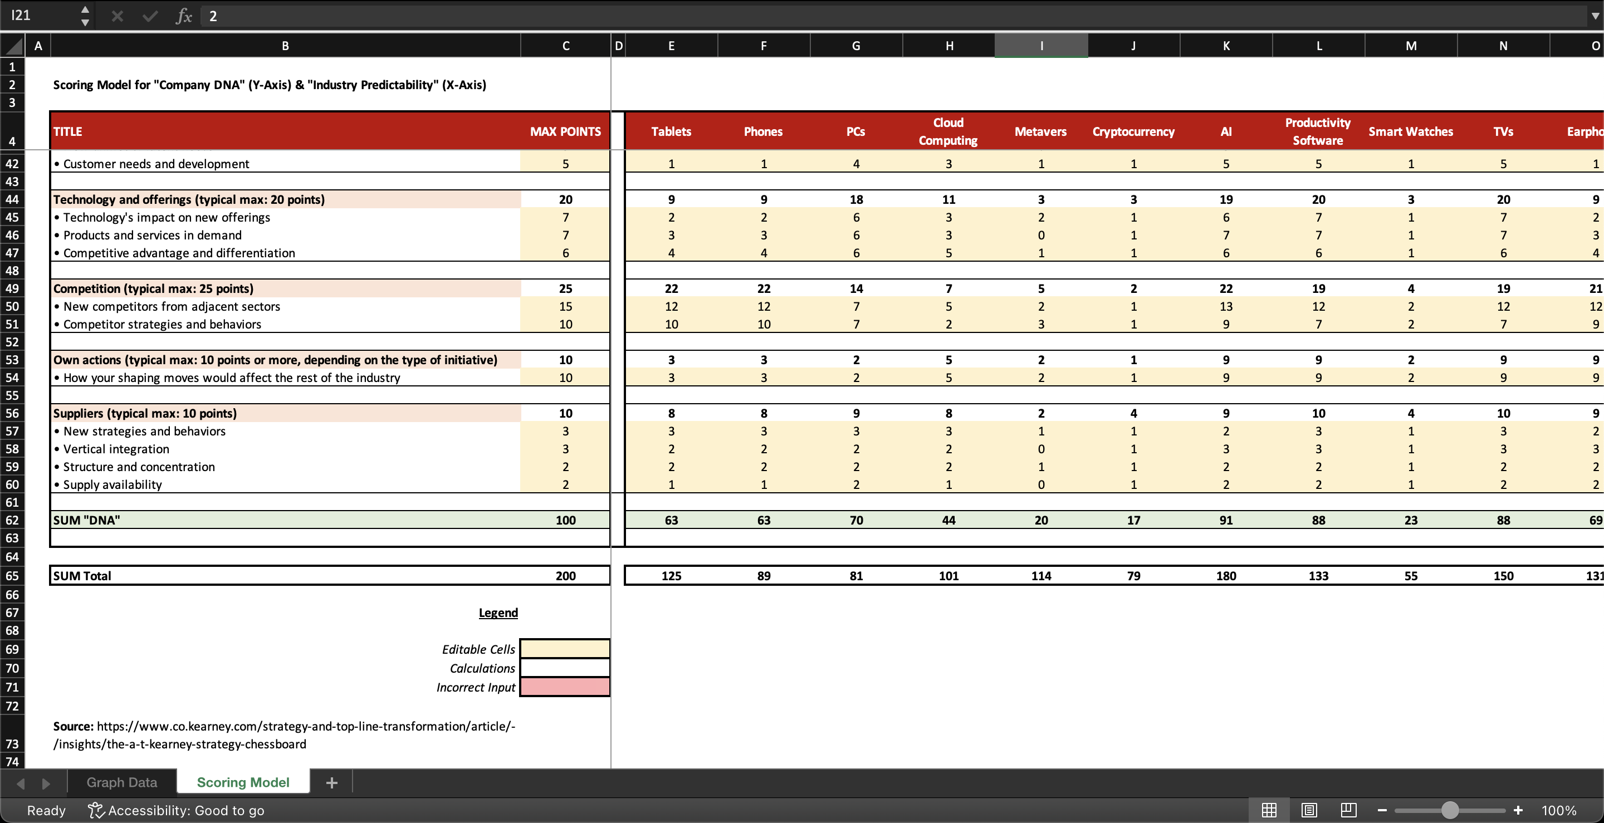
Task: Click the scoring model title in row 2
Action: click(270, 85)
